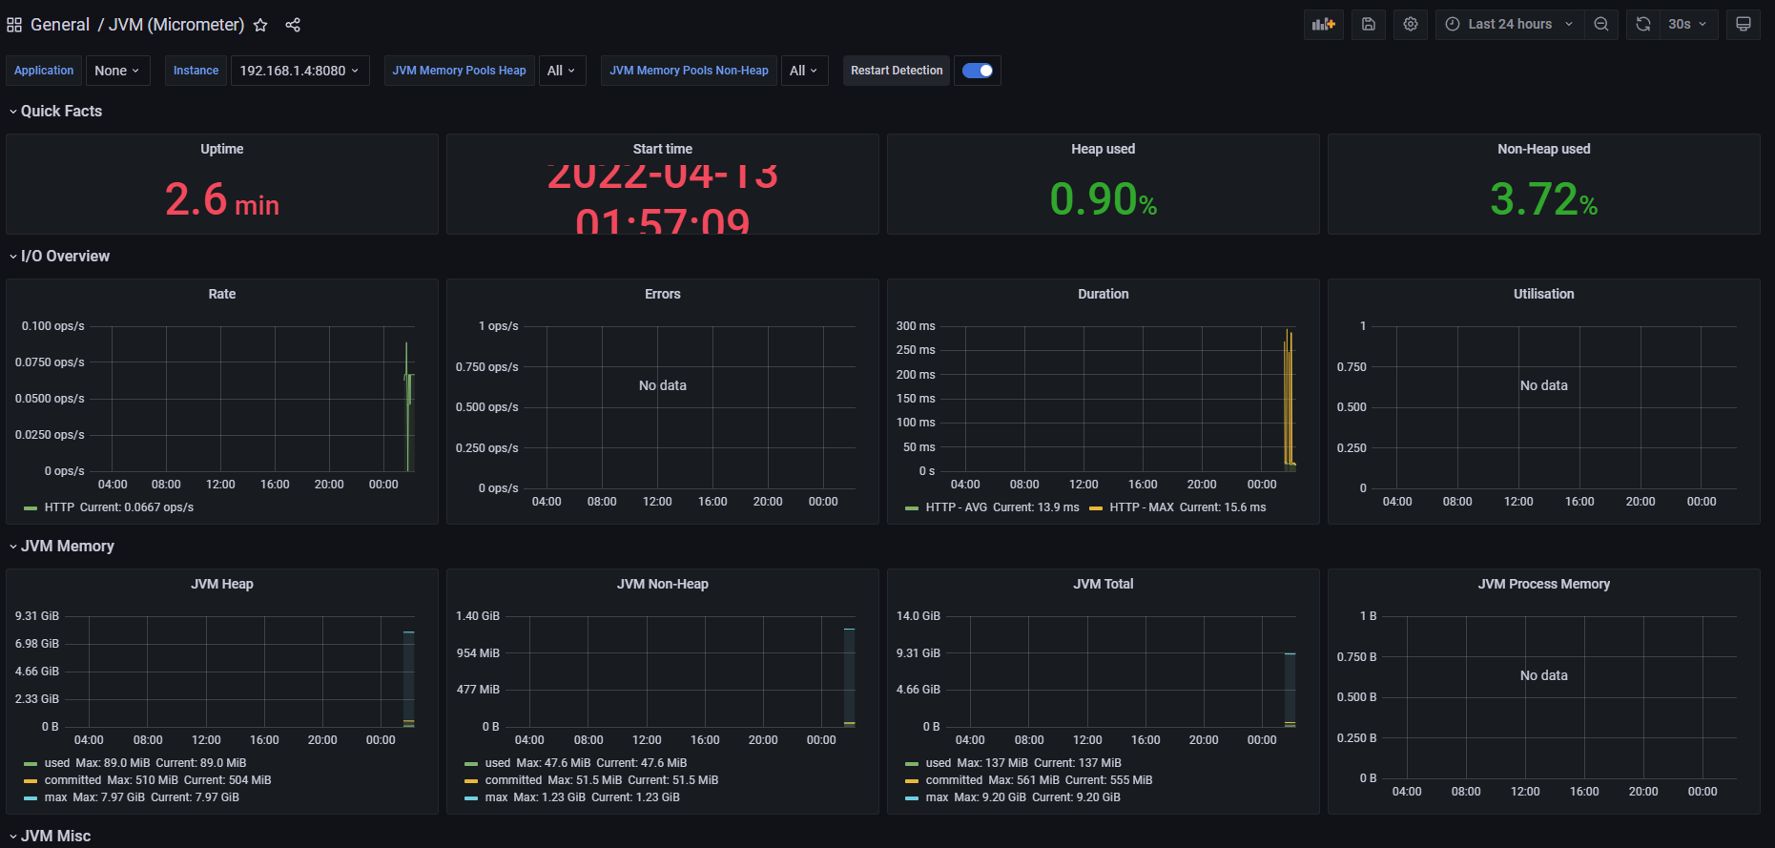Refresh the dashboard now

[1643, 24]
